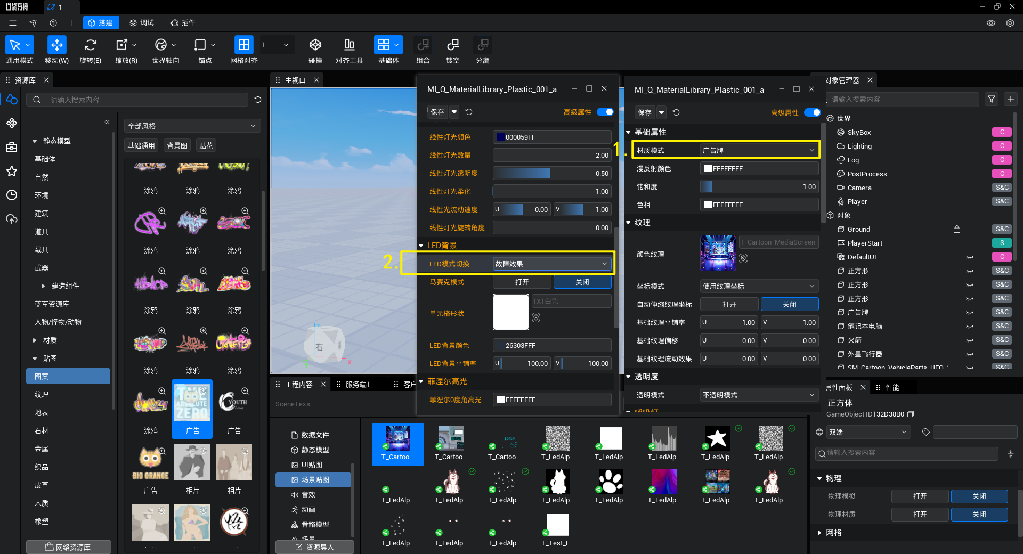The height and width of the screenshot is (554, 1023).
Task: Refresh the resource library search
Action: pos(258,100)
